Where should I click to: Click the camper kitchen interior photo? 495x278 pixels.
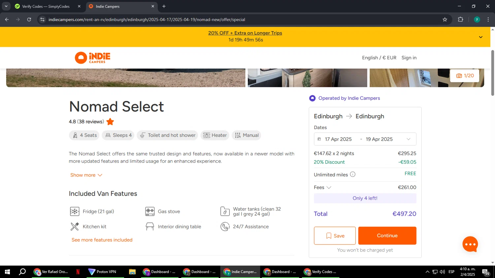pyautogui.click(x=307, y=78)
